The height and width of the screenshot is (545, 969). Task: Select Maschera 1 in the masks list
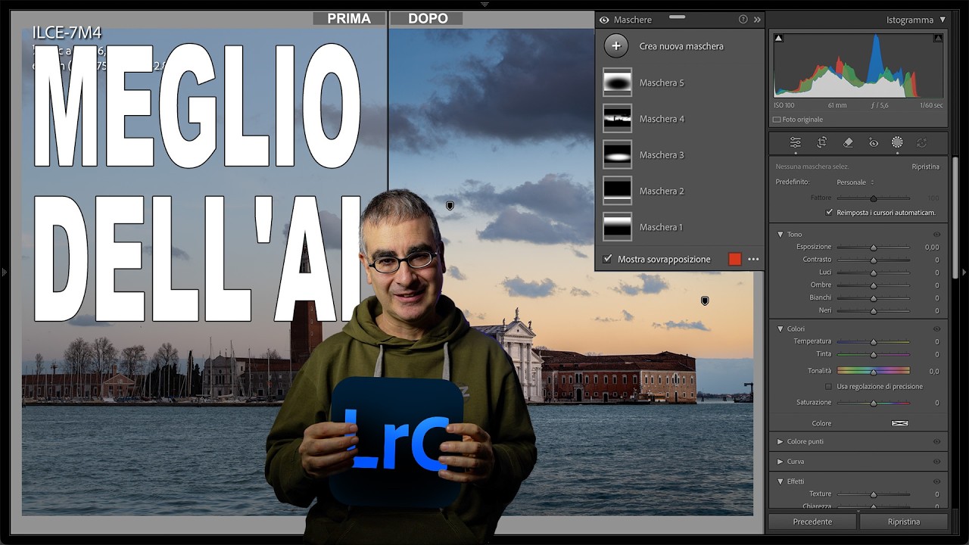coord(679,227)
